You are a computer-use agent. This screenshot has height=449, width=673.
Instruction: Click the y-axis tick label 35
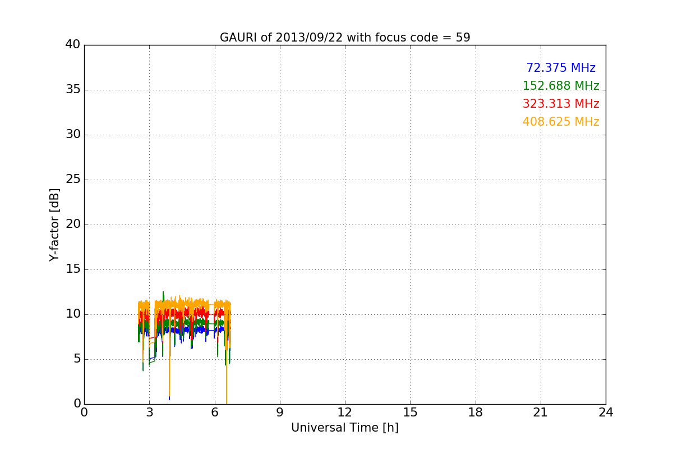click(73, 90)
